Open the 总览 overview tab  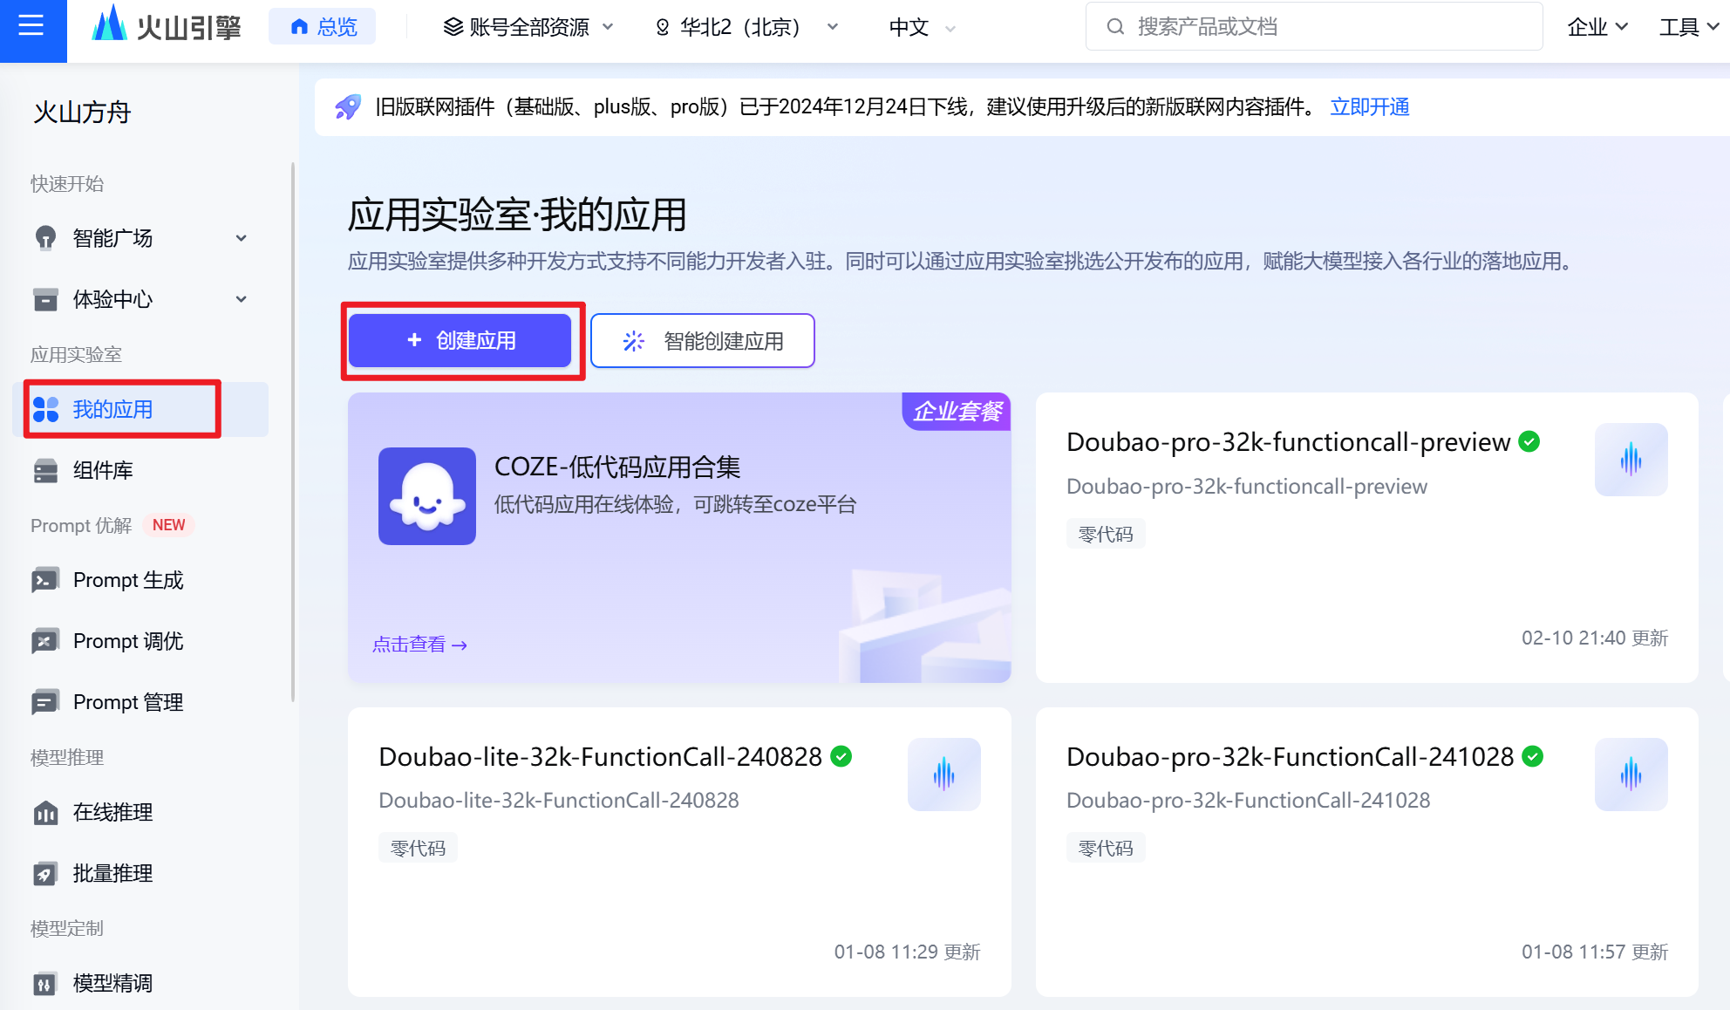[x=323, y=27]
